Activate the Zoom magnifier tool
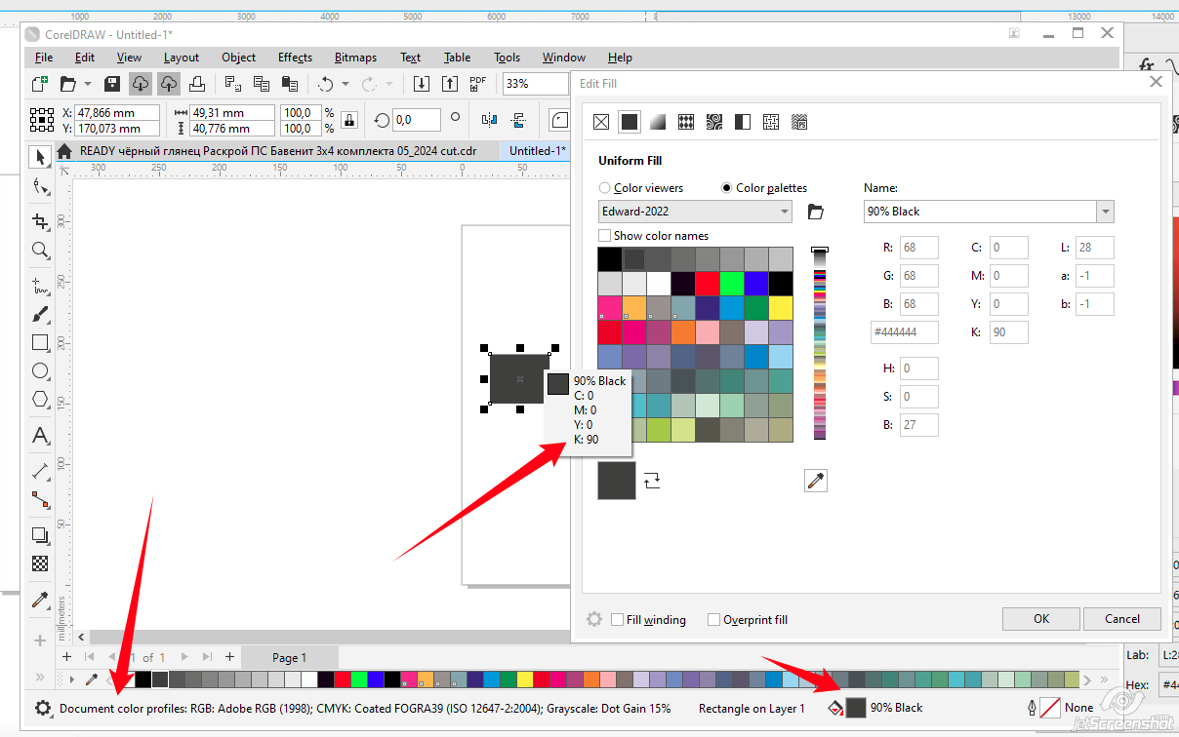Screen dimensions: 1179x737 tap(40, 251)
